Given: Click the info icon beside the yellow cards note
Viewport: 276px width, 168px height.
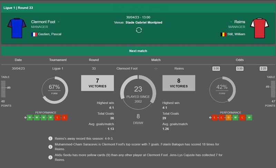Looking at the screenshot, I should click(50, 157).
